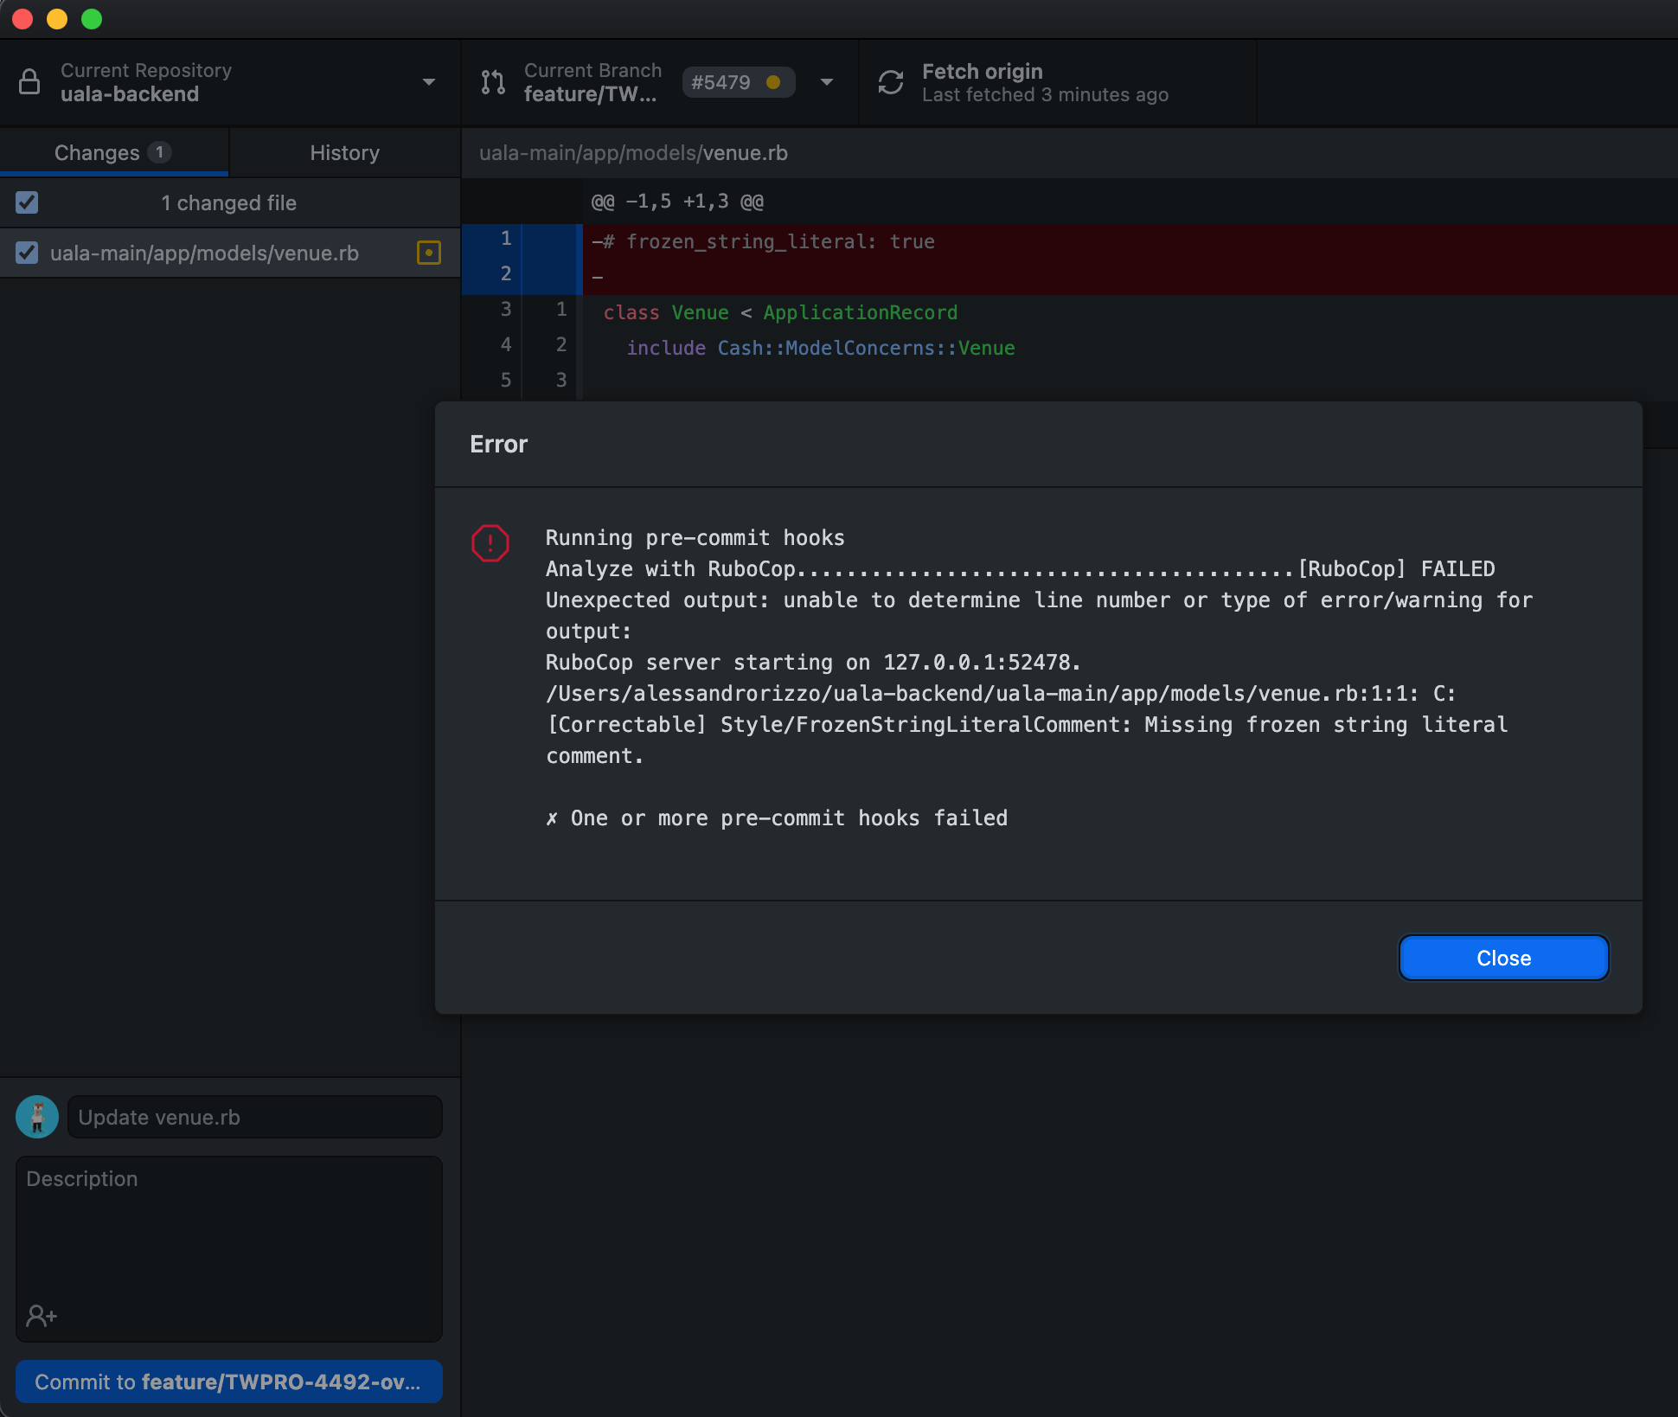Click the pull request branch icon

[493, 82]
